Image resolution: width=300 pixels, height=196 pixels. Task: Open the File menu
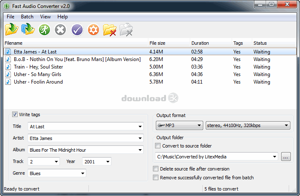10,17
